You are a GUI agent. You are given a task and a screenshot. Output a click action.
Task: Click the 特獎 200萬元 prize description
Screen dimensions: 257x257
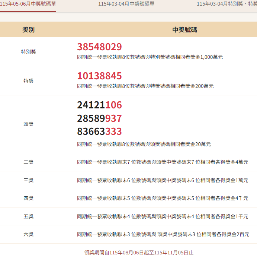145,86
